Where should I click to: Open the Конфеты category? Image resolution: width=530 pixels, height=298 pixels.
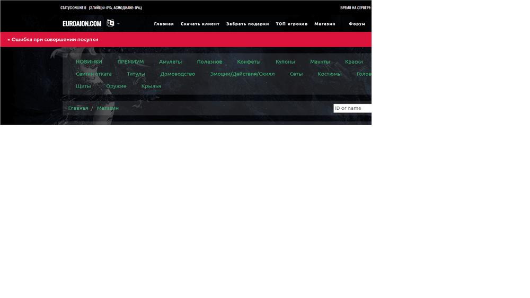pyautogui.click(x=249, y=62)
